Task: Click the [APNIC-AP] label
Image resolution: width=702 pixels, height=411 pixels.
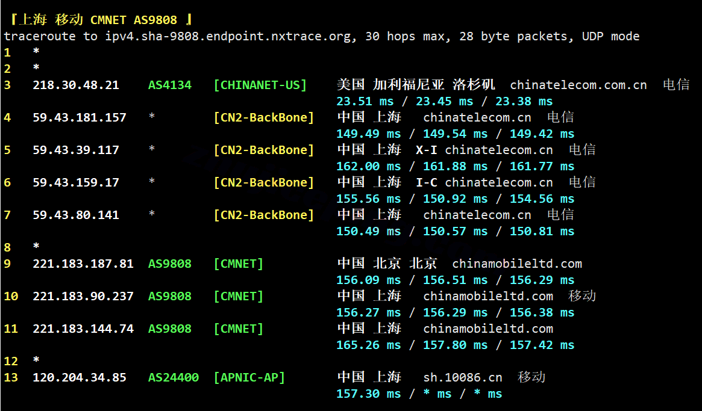Action: (249, 377)
